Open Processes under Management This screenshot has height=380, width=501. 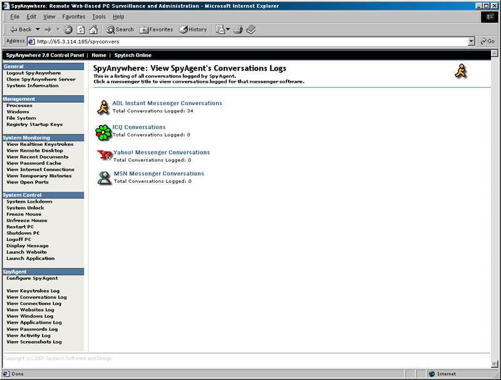(19, 105)
